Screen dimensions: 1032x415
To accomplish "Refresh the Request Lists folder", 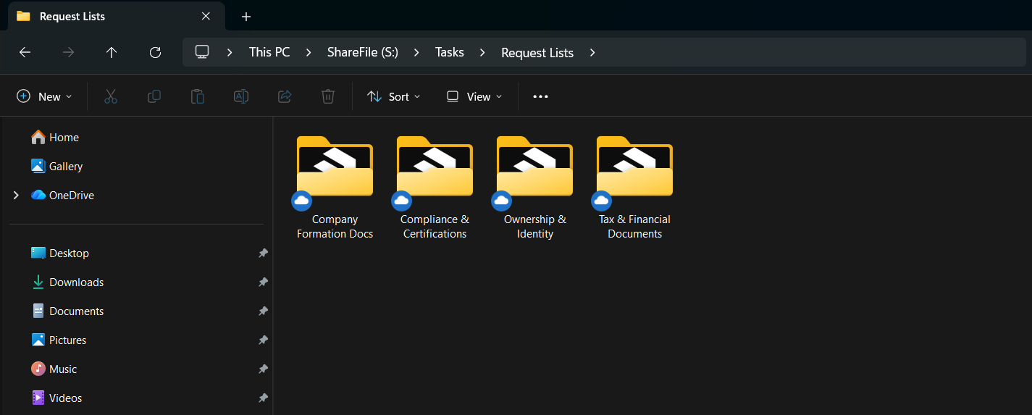I will pos(155,52).
